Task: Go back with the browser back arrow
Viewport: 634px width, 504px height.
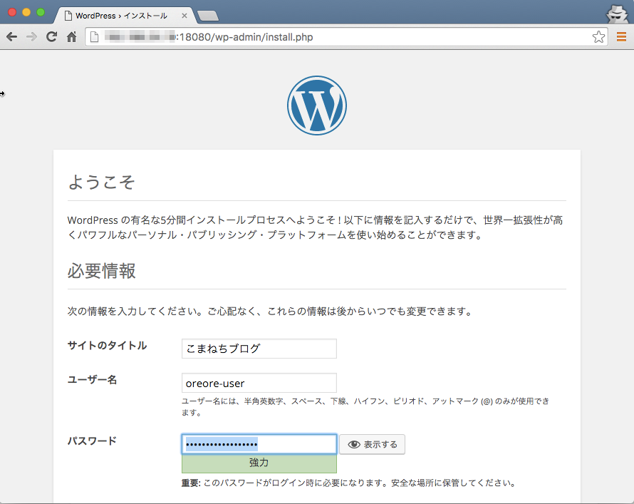Action: click(11, 37)
